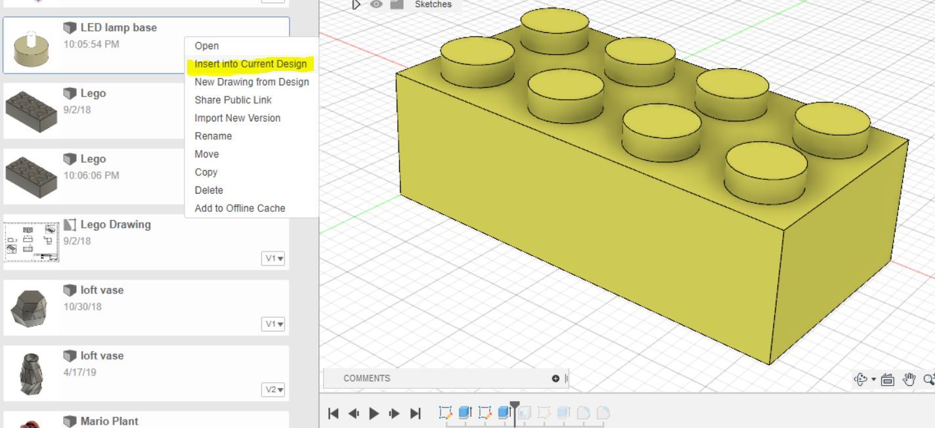The width and height of the screenshot is (935, 428).
Task: Choose Insert into Current Design
Action: click(252, 64)
